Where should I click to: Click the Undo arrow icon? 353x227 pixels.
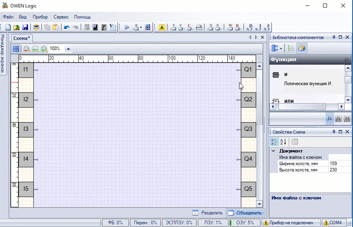coord(67,28)
